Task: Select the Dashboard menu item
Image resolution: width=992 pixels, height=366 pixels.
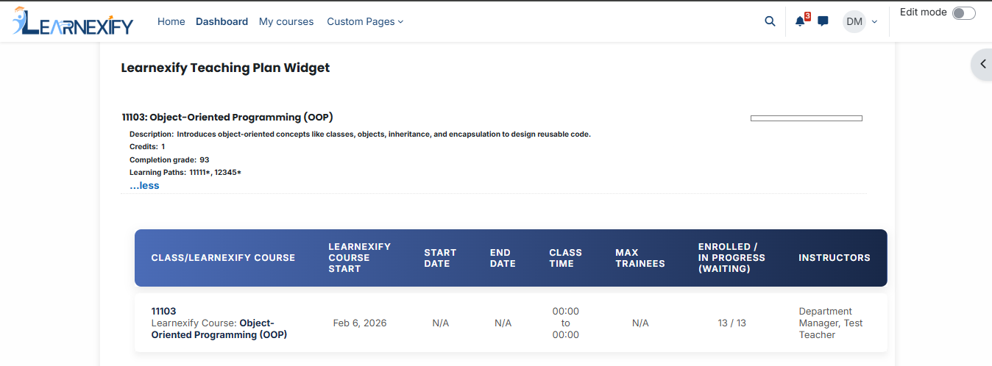Action: (x=222, y=21)
